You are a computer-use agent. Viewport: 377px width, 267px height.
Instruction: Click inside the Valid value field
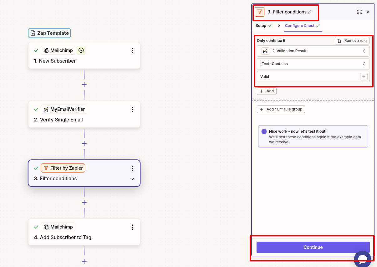point(307,76)
